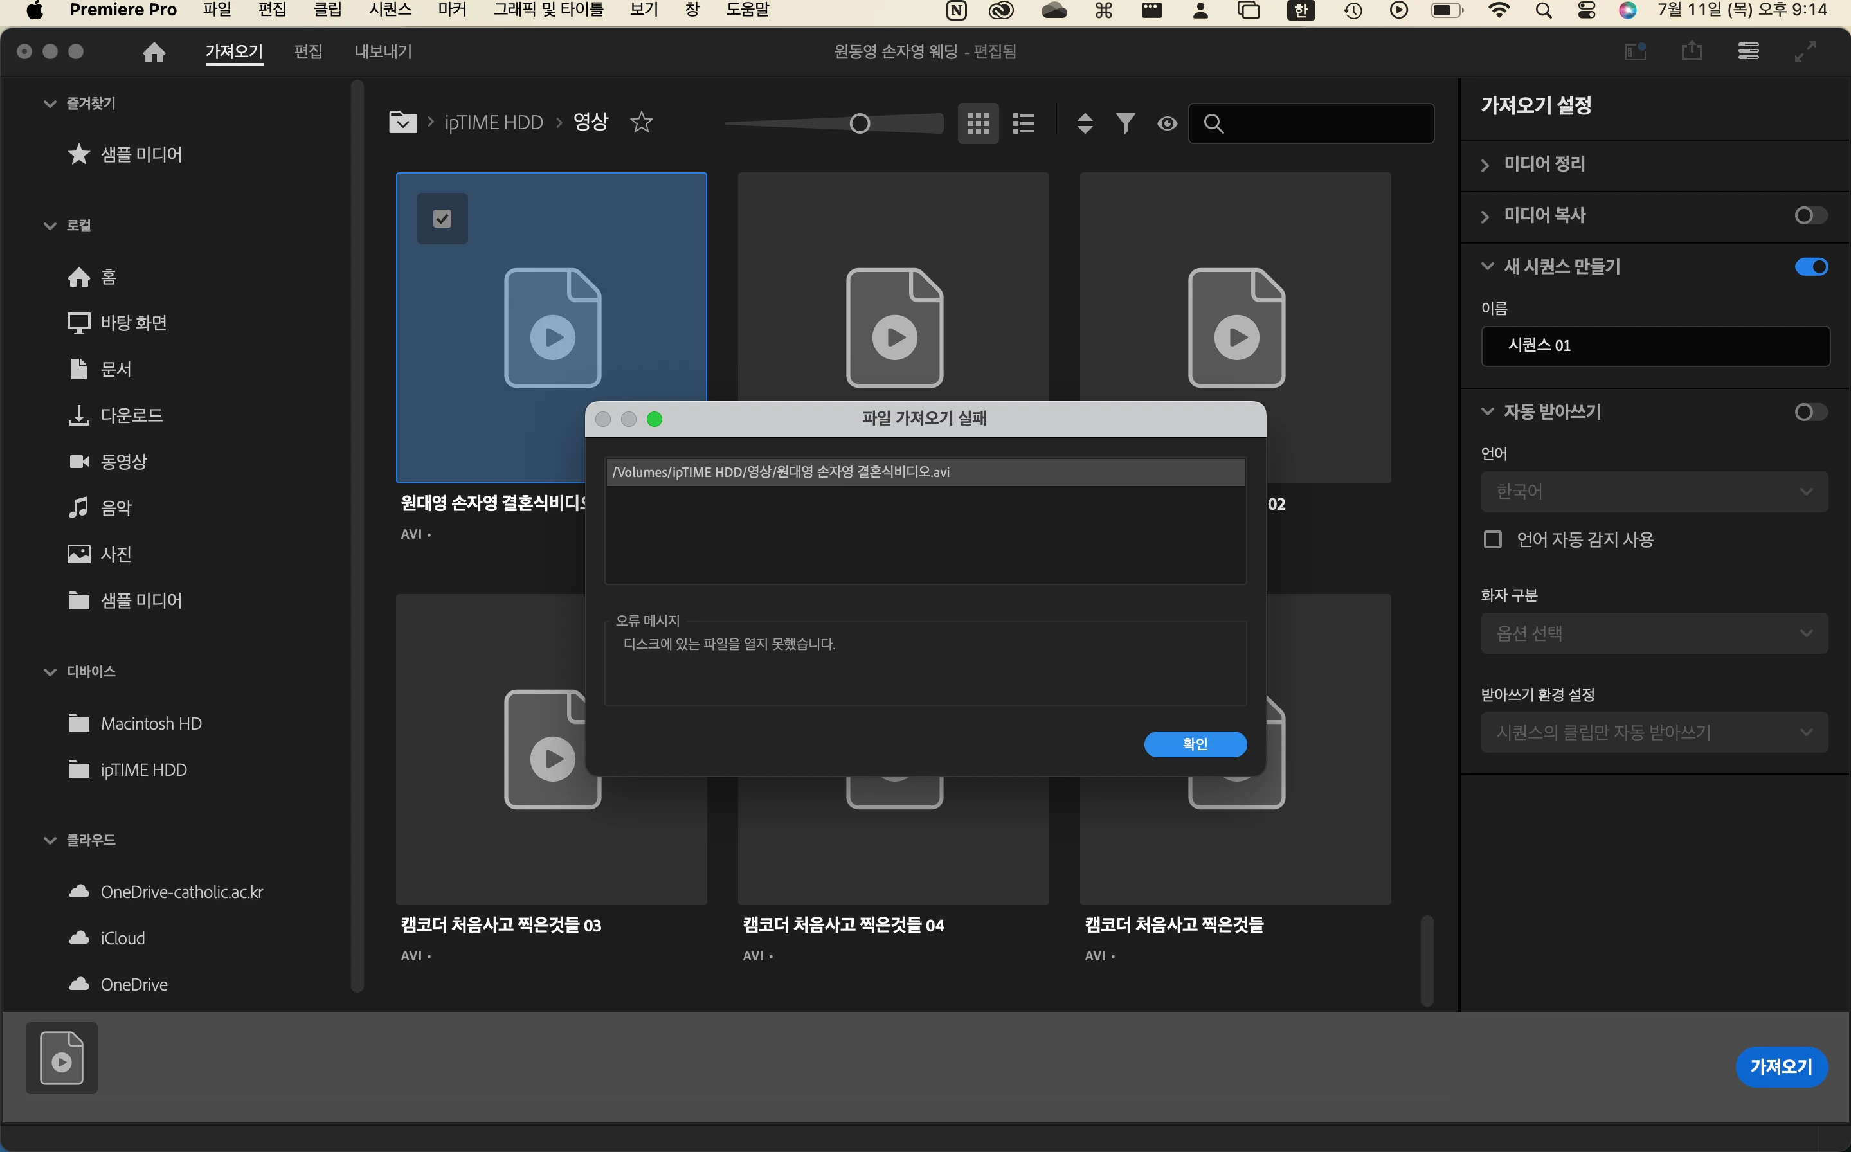
Task: Expand the 미디어 정리 section
Action: [x=1485, y=165]
